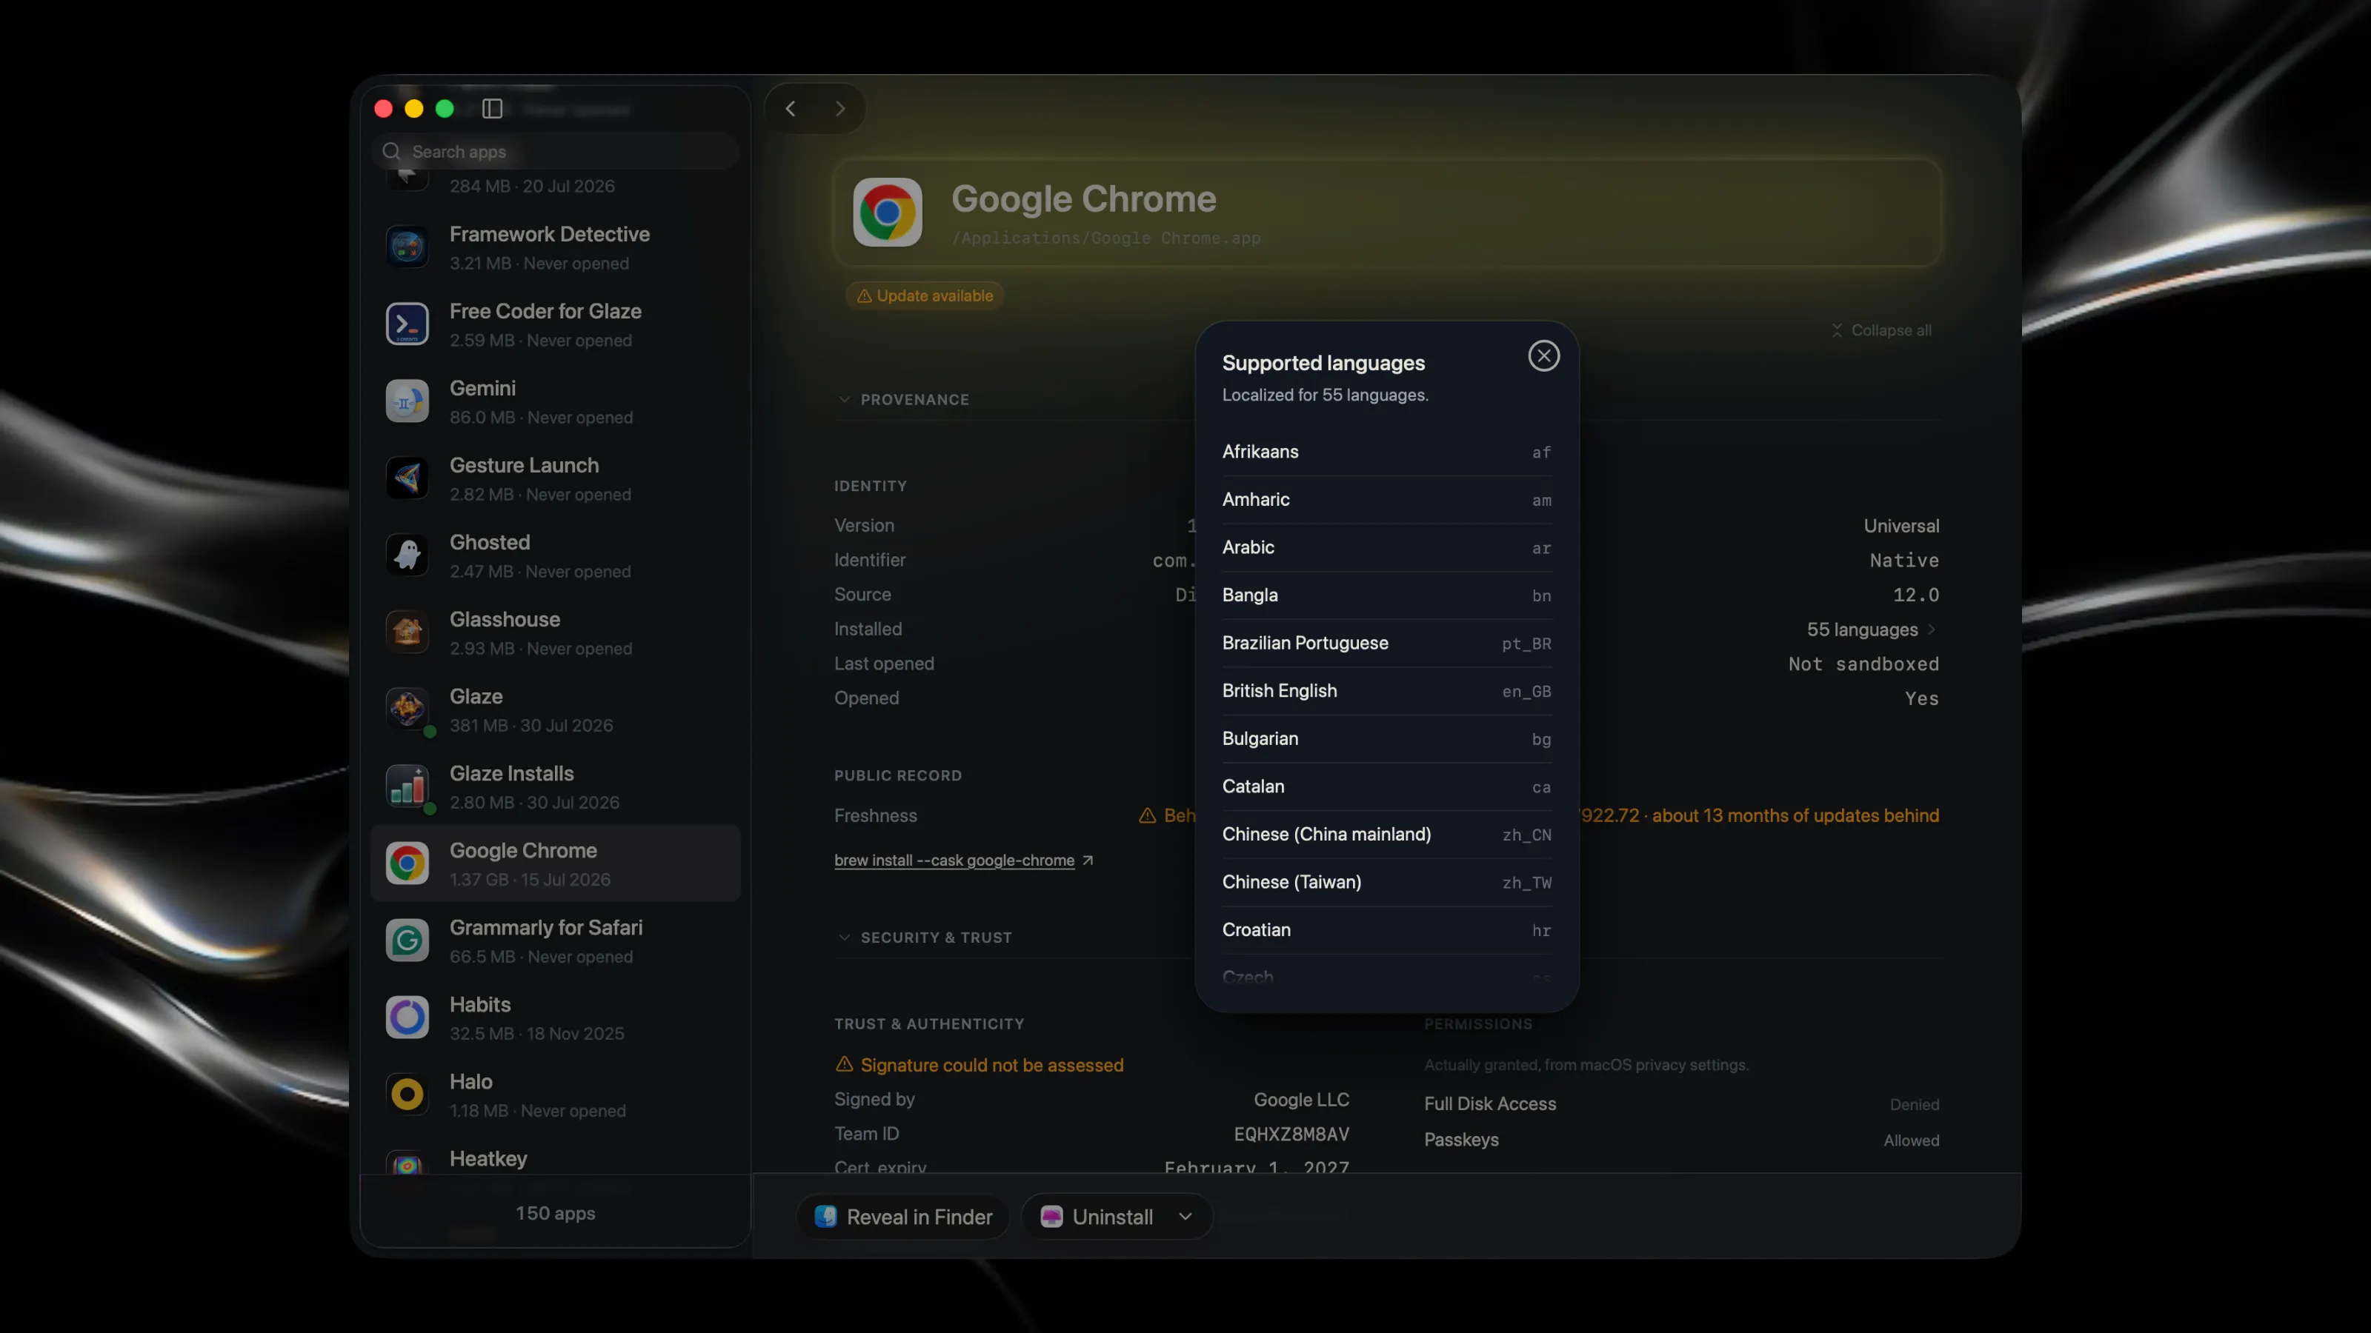The image size is (2371, 1333).
Task: Click the Framework Detective app icon
Action: (407, 247)
